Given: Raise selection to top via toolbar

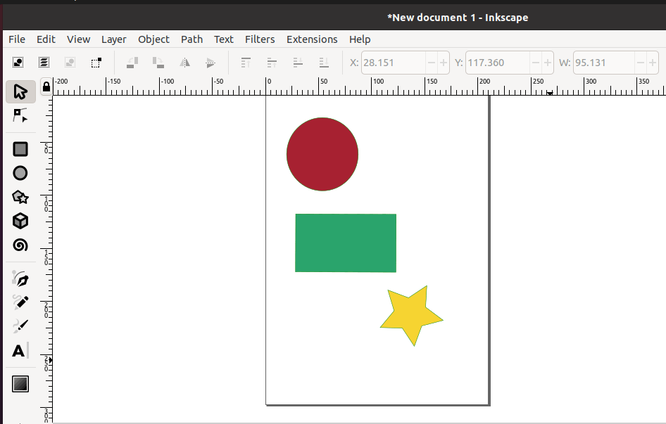Looking at the screenshot, I should click(245, 63).
